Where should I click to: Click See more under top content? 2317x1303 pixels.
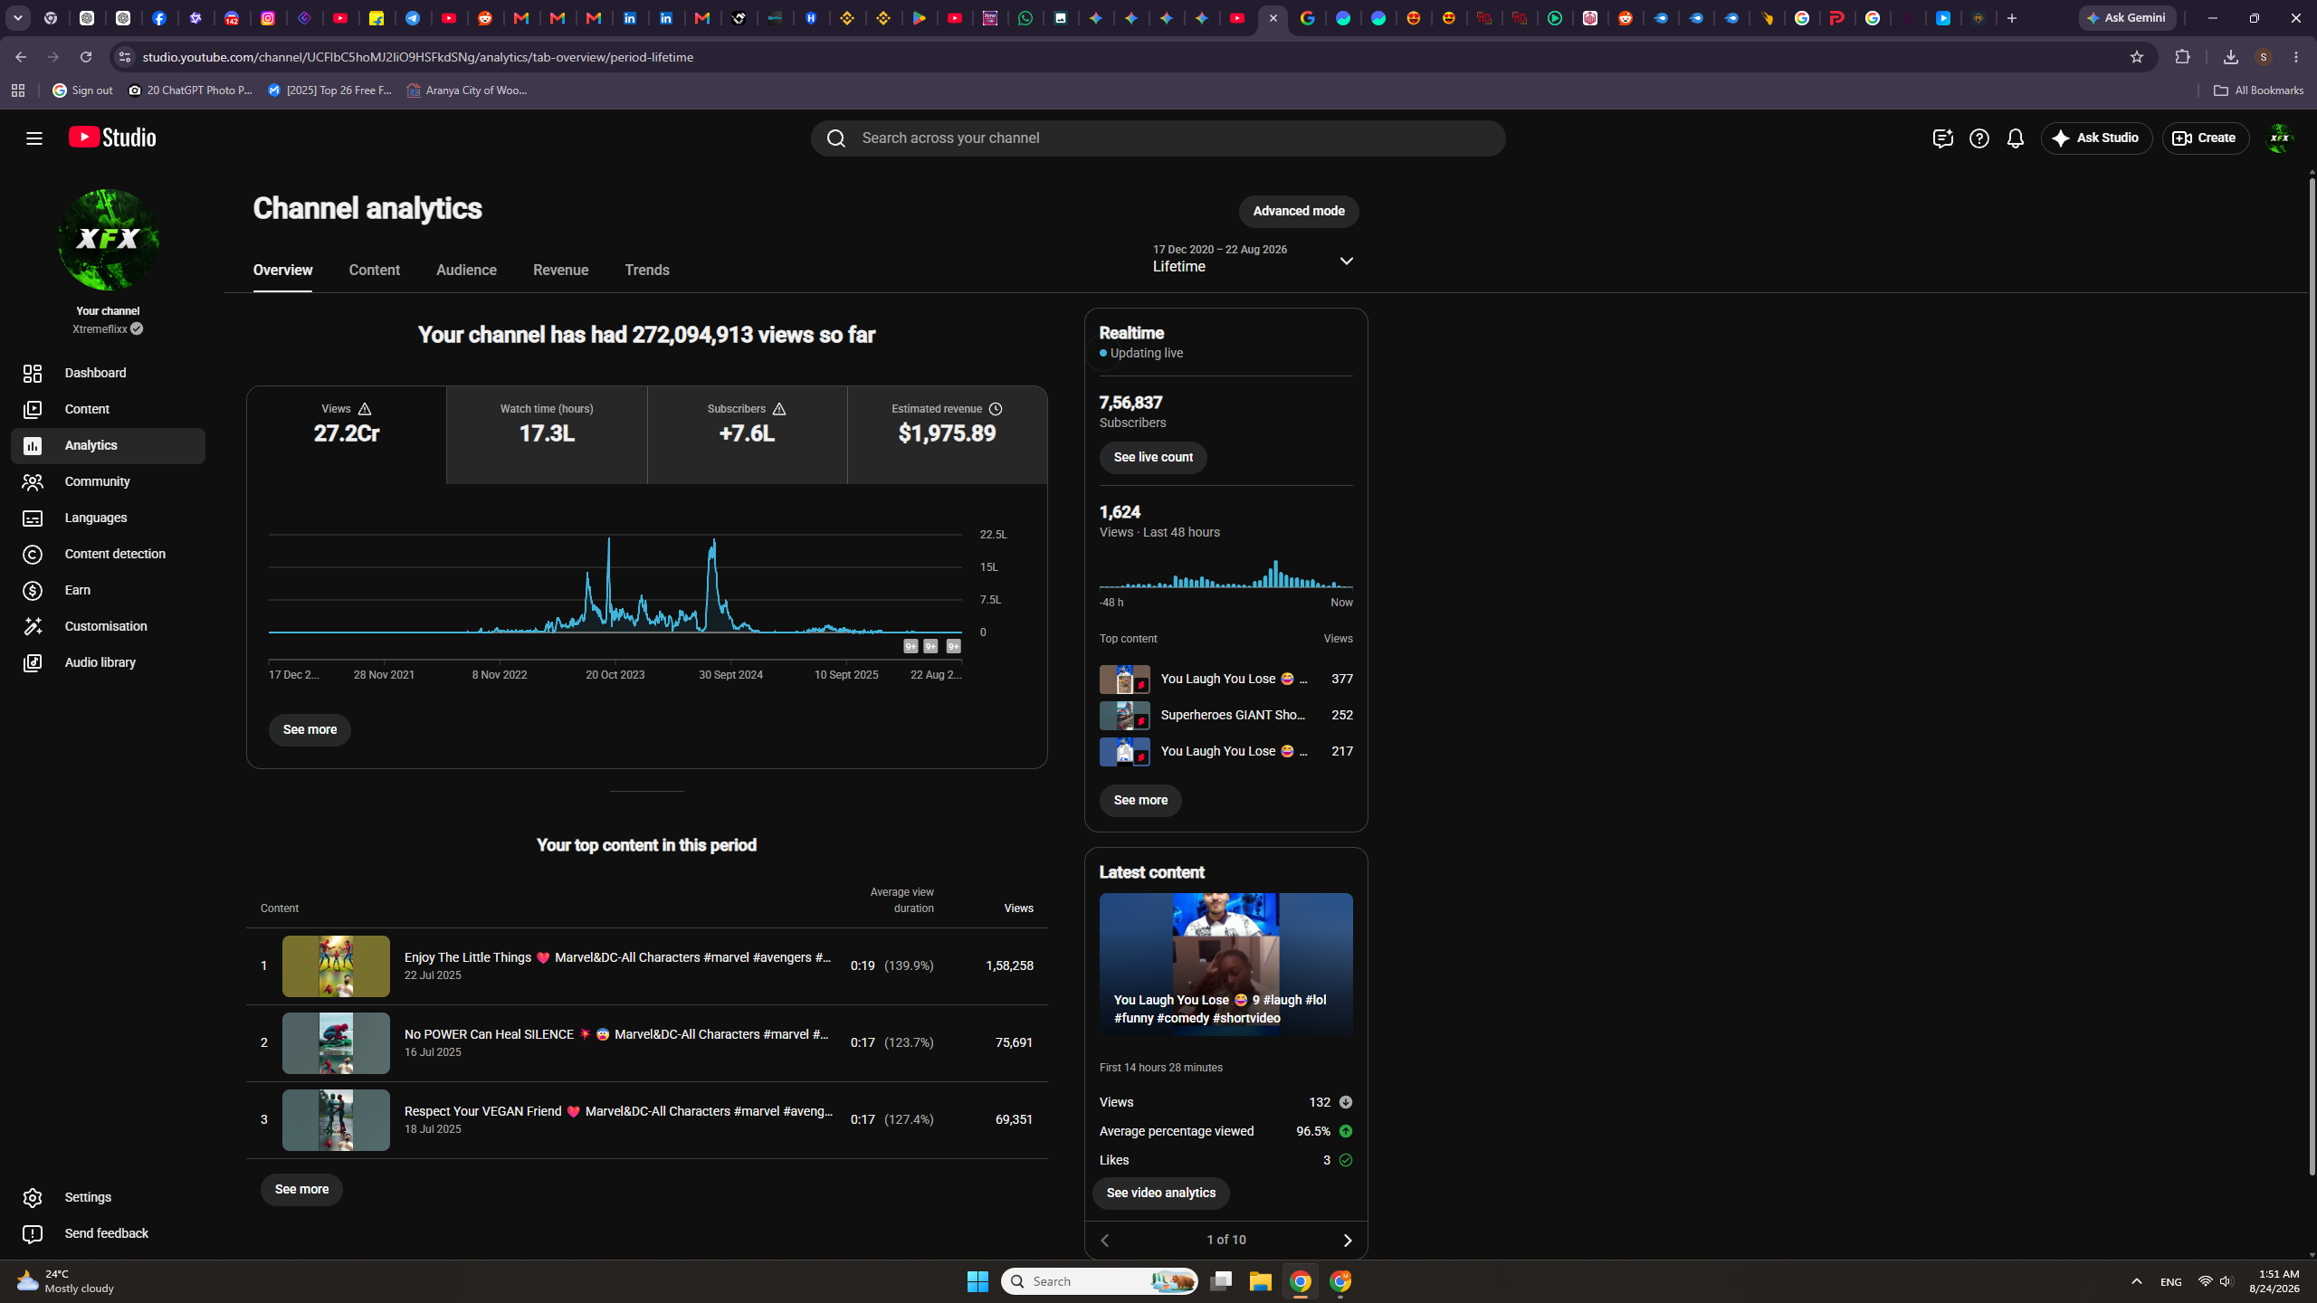(301, 1190)
